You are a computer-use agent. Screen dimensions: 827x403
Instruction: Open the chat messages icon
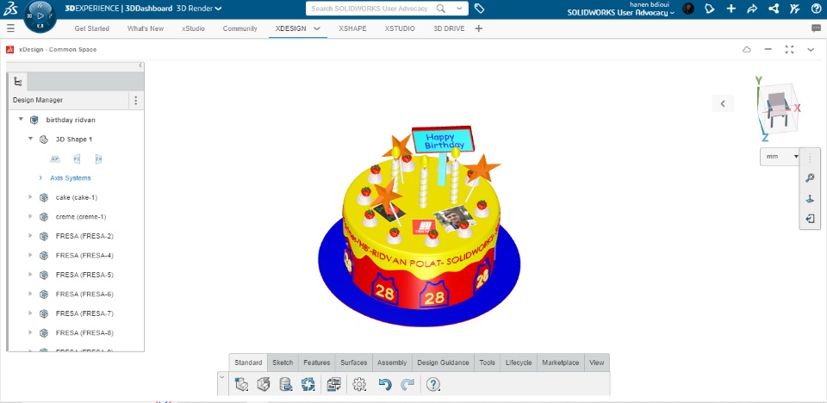pyautogui.click(x=816, y=28)
